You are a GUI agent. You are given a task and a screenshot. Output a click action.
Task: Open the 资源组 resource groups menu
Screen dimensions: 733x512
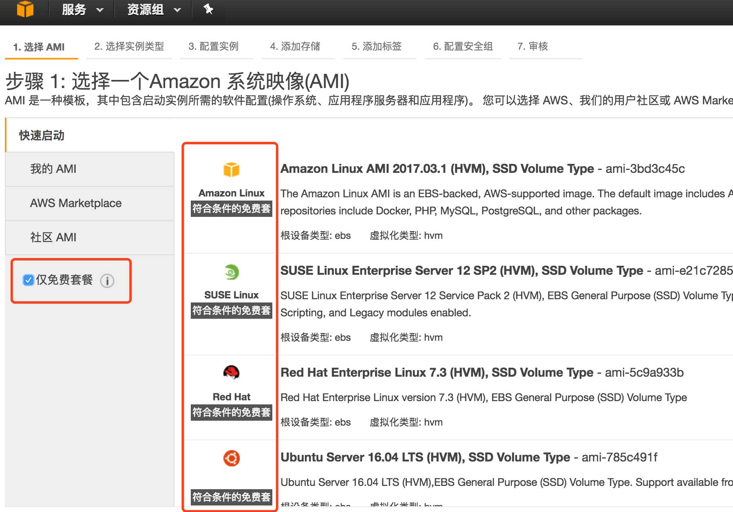pos(154,9)
